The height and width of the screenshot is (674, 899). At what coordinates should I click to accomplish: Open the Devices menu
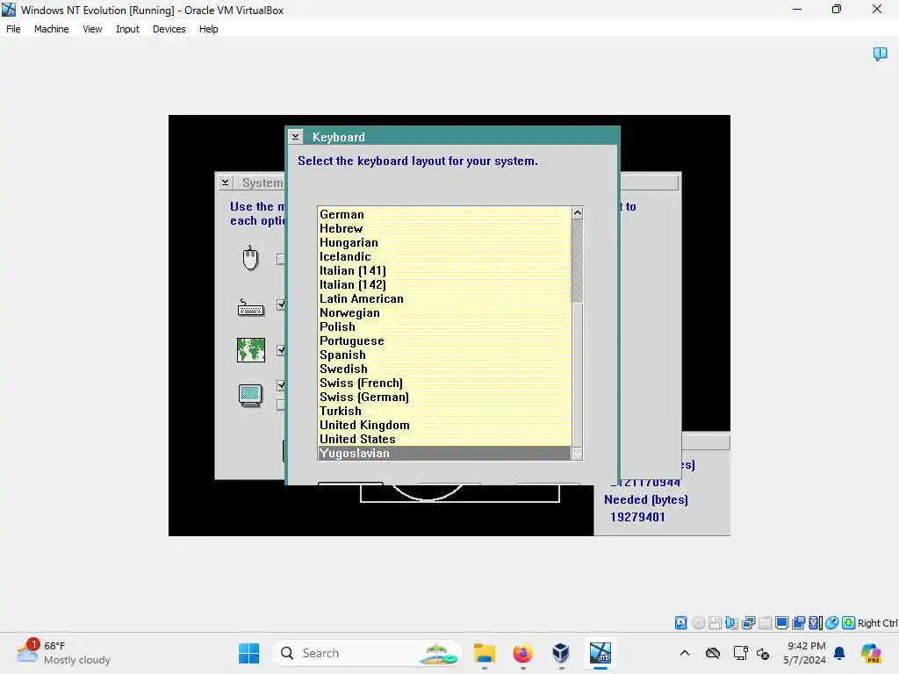[169, 29]
